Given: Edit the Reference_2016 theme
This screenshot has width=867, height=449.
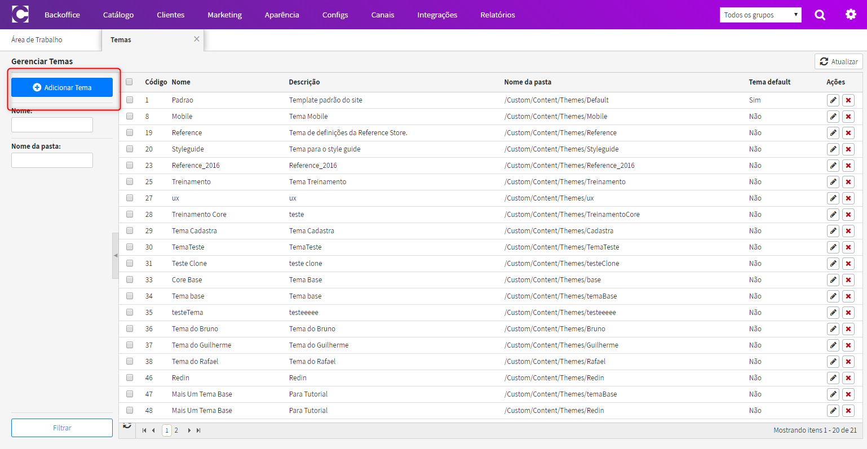Looking at the screenshot, I should point(833,166).
